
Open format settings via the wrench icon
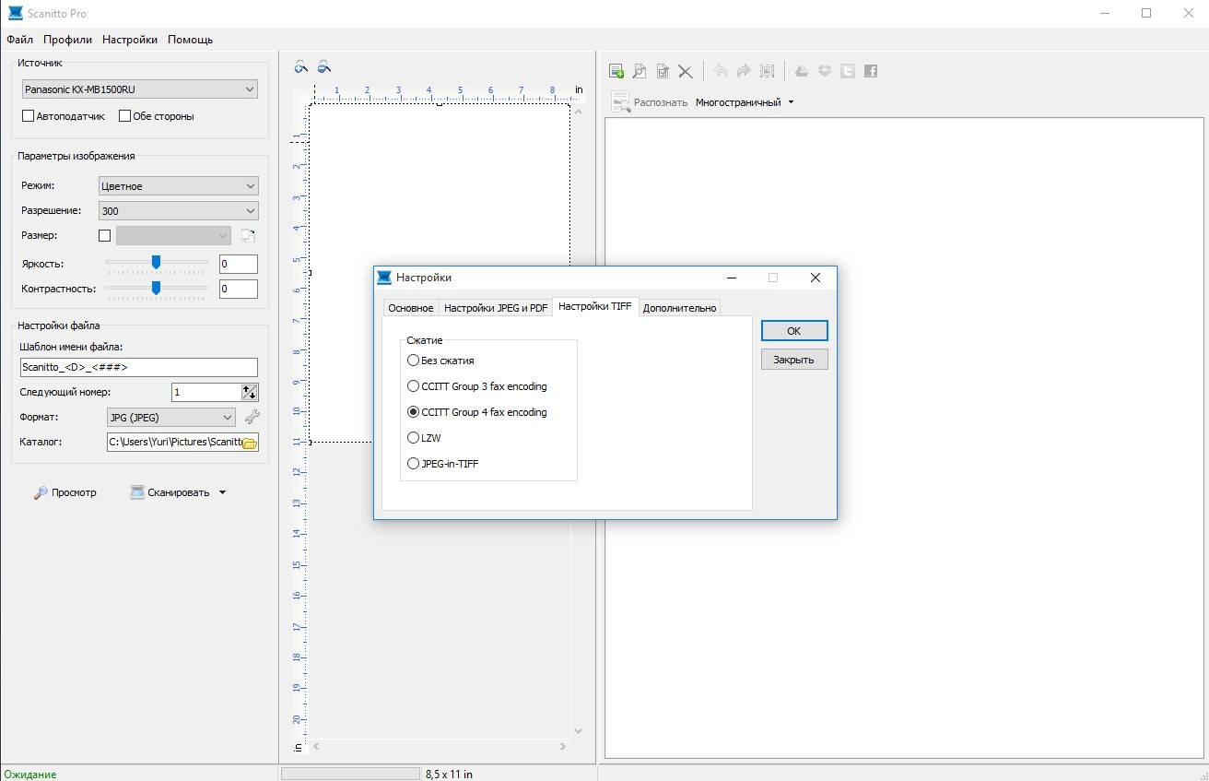coord(251,417)
